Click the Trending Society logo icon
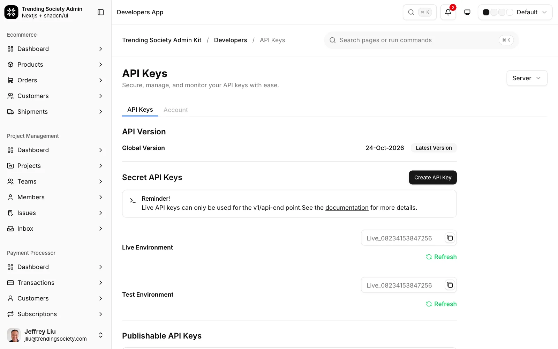The image size is (558, 349). pyautogui.click(x=11, y=12)
